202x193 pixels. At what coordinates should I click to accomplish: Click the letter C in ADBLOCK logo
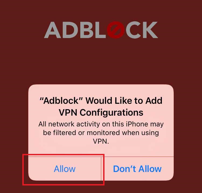pos(133,30)
